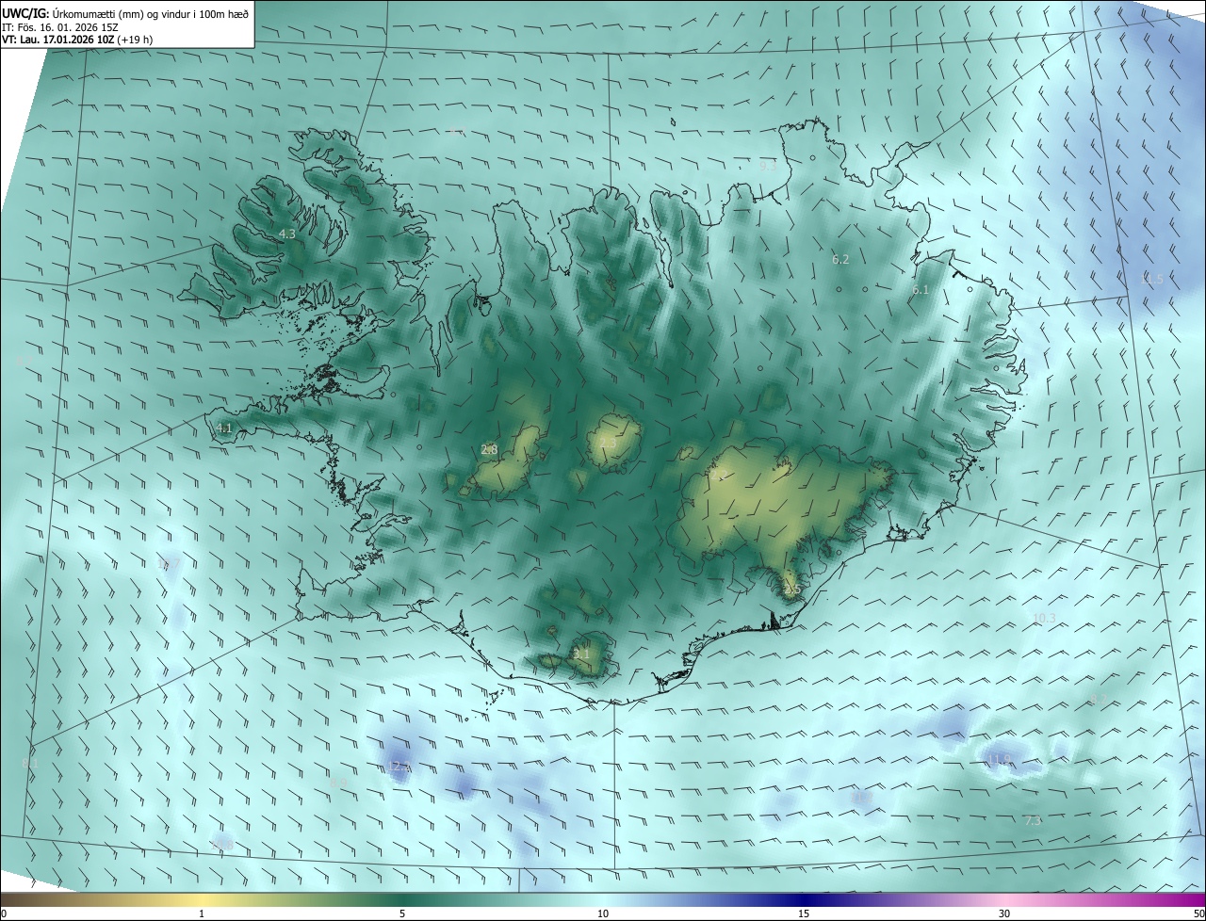Click the colorbar tick labeled 1

pos(202,913)
